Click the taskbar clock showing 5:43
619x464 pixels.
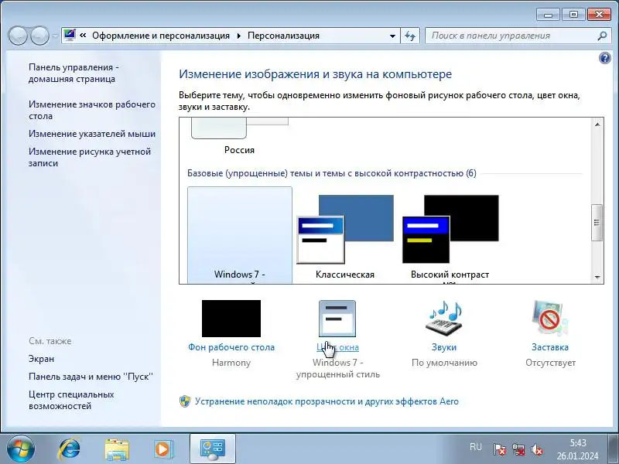[x=577, y=449]
